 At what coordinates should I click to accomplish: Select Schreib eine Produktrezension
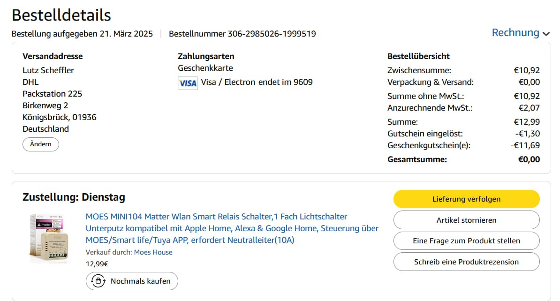(x=466, y=262)
